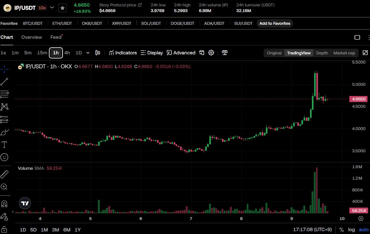Switch to the Overview tab
The image size is (370, 234).
[32, 37]
